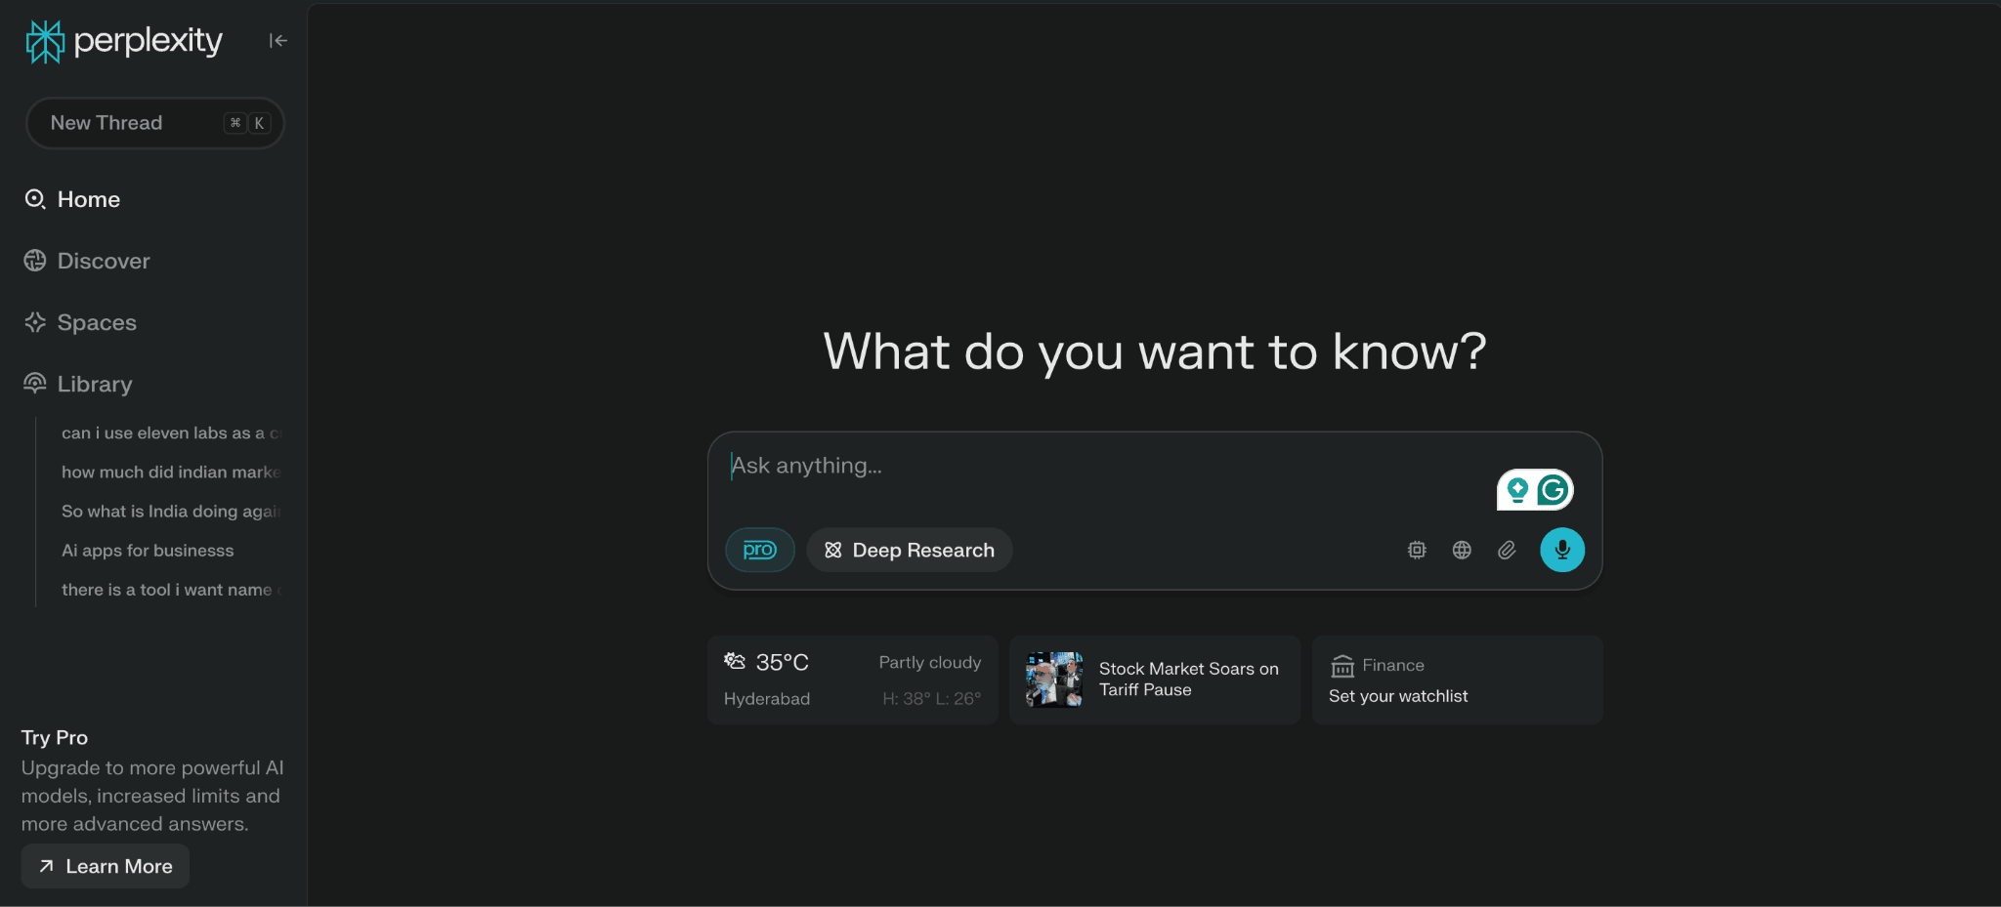2001x907 pixels.
Task: Open the globe sources selector
Action: pyautogui.click(x=1462, y=550)
